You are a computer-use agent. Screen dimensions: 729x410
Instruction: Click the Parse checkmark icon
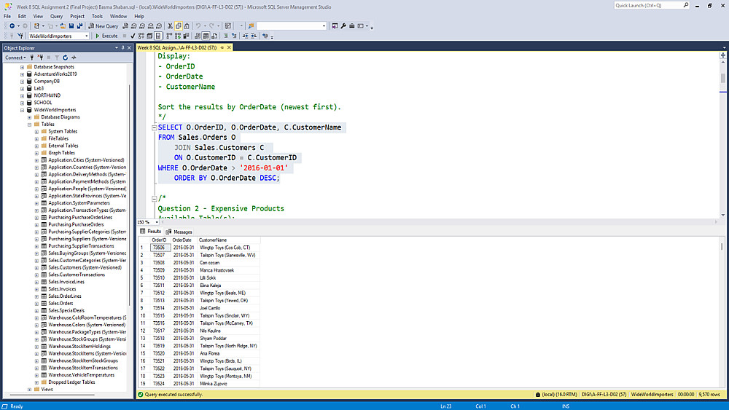click(x=133, y=36)
